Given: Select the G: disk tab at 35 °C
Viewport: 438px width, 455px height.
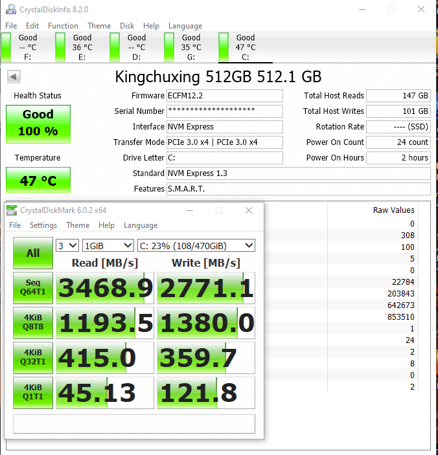Looking at the screenshot, I should click(191, 47).
